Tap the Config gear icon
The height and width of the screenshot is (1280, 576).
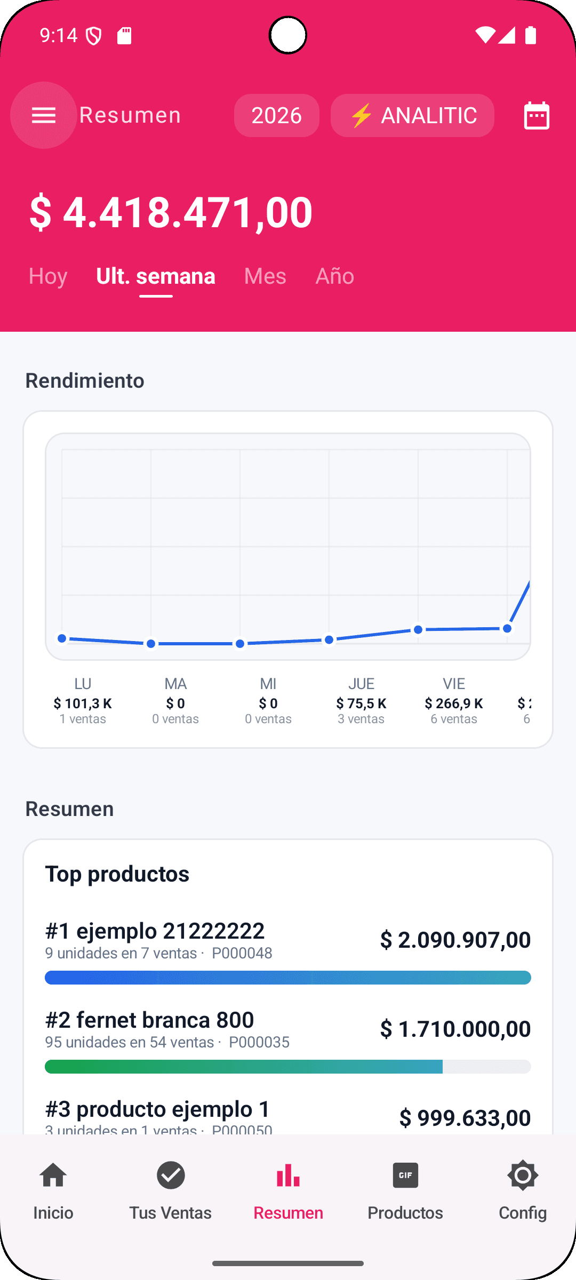pos(523,1175)
